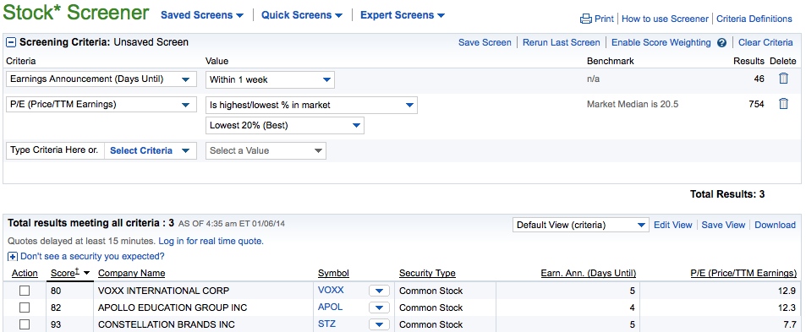Open the P/E (Price/TTM Earnings) criteria dropdown
This screenshot has width=806, height=332.
101,105
